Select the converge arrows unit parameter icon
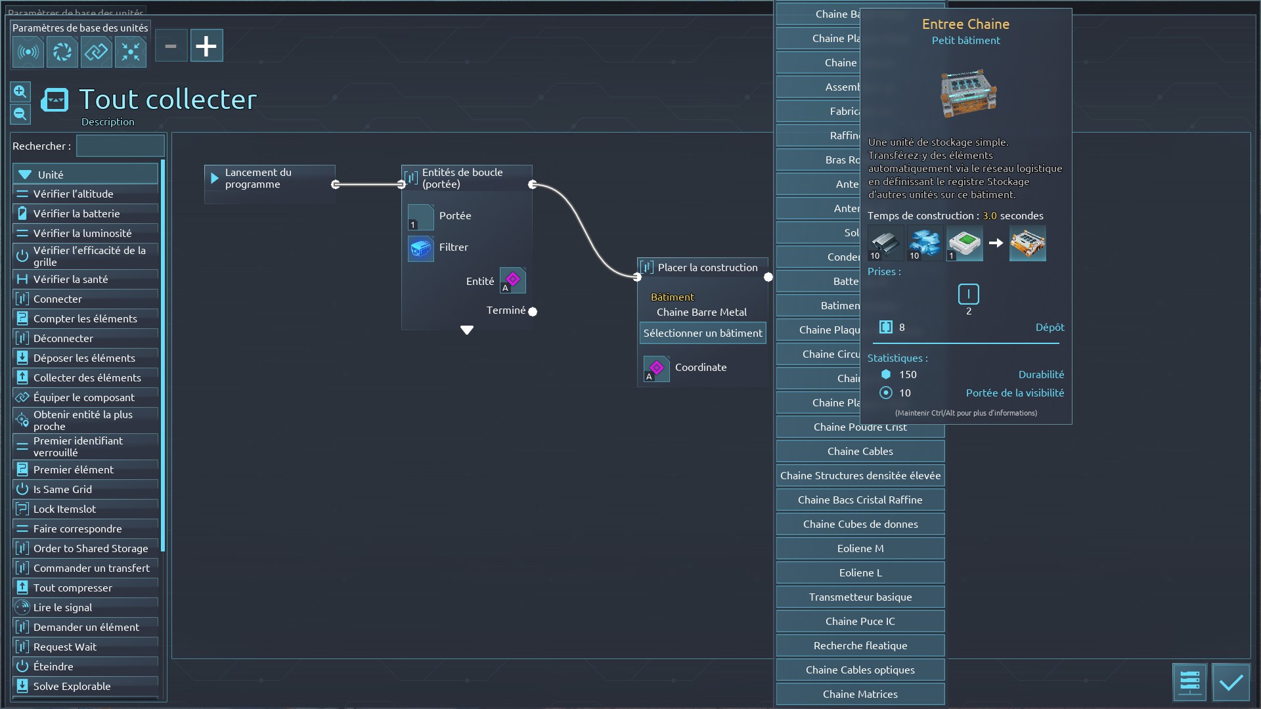The image size is (1261, 709). point(131,52)
